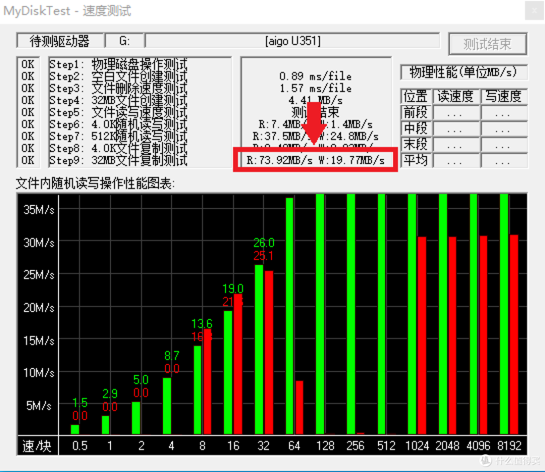Viewport: 545px width, 472px height.
Task: Click the 读速度 column header
Action: (456, 96)
